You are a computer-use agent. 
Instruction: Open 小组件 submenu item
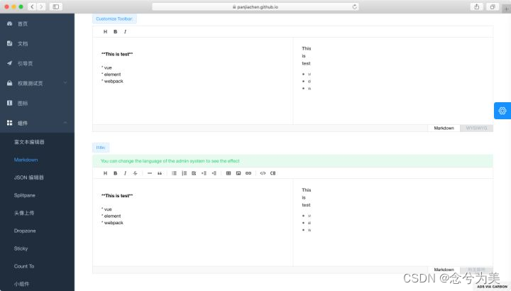37,284
